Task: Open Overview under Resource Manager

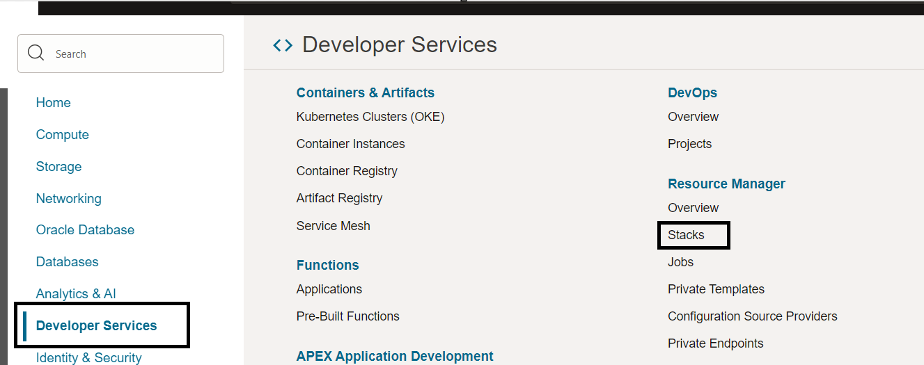Action: (x=694, y=208)
